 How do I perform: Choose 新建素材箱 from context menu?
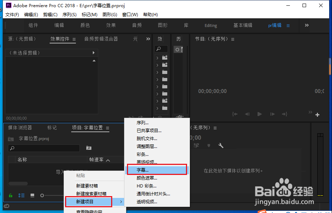click(x=87, y=186)
